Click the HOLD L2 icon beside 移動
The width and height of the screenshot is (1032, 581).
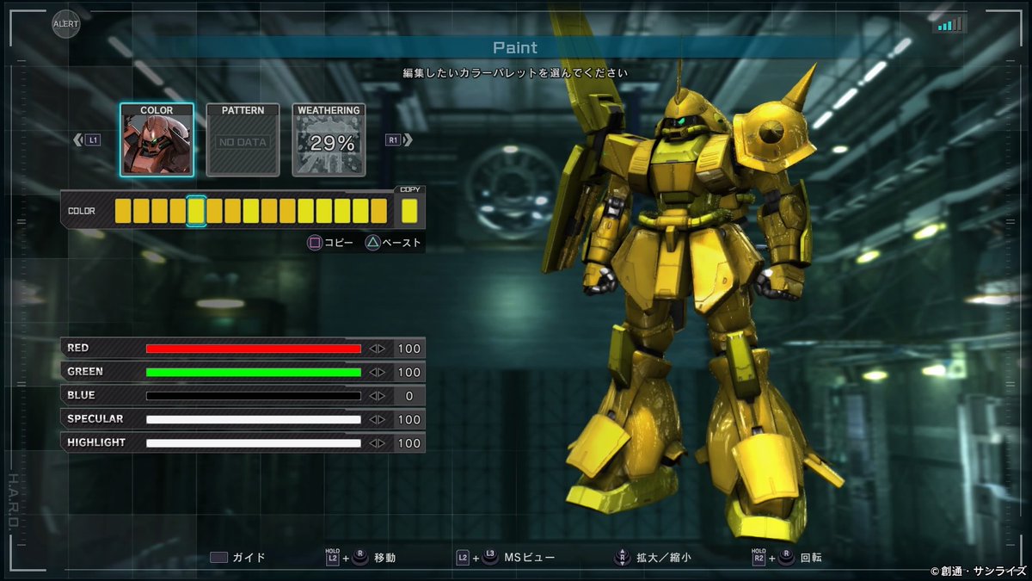333,557
